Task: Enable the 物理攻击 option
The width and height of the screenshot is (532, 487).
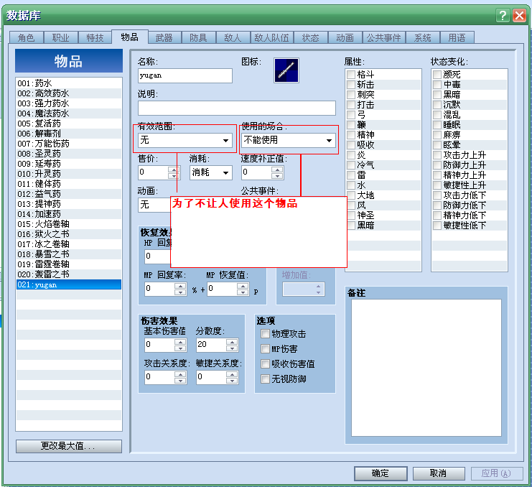Action: pos(266,334)
